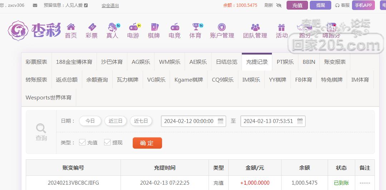Click the purple 提现 button in header
Viewport: 386px width, 190px height.
pos(321,5)
